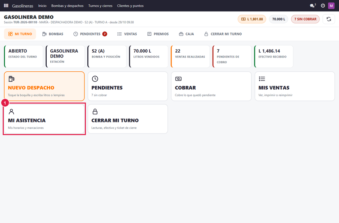The width and height of the screenshot is (339, 223).
Task: Click the L 1,801.88 cash pill
Action: click(252, 19)
